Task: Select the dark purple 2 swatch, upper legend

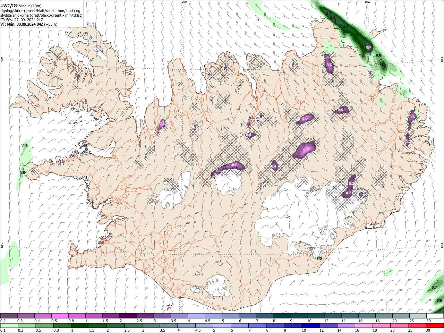Action: pyautogui.click(x=128, y=316)
